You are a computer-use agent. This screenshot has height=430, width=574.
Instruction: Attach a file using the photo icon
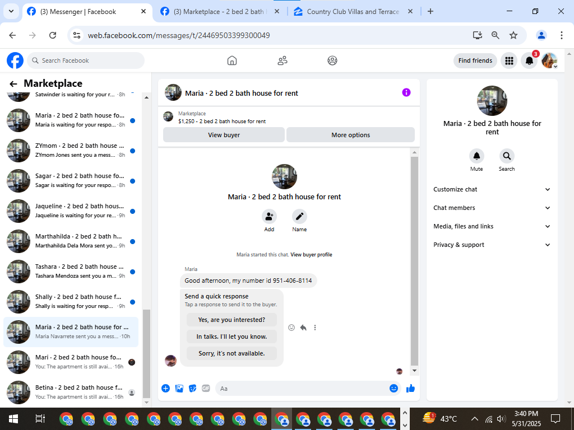[x=179, y=389]
